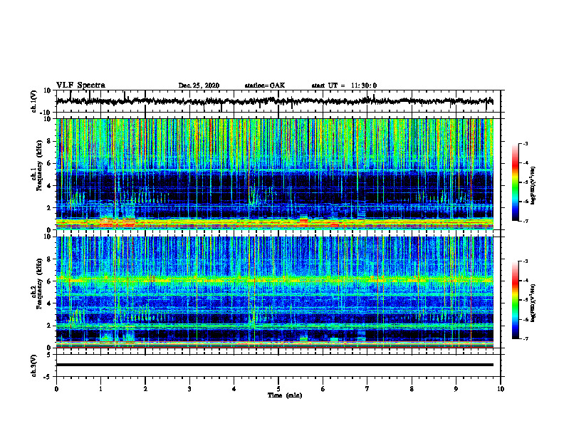This screenshot has height=436, width=564.
Task: Click the "9" tick on the time axis
Action: click(x=456, y=389)
